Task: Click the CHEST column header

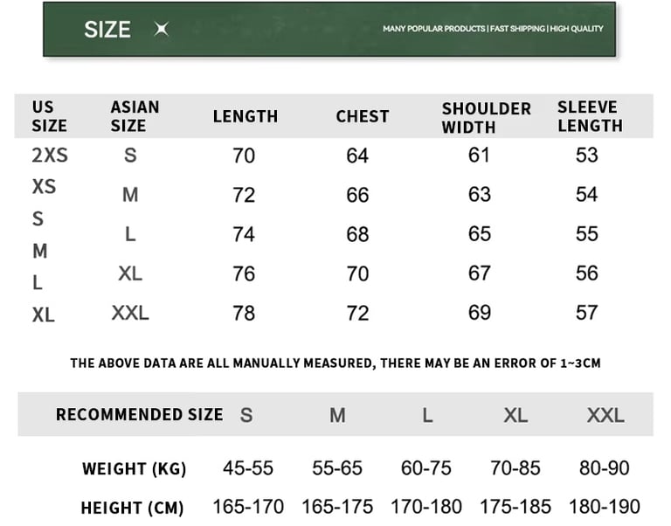Action: pyautogui.click(x=362, y=116)
